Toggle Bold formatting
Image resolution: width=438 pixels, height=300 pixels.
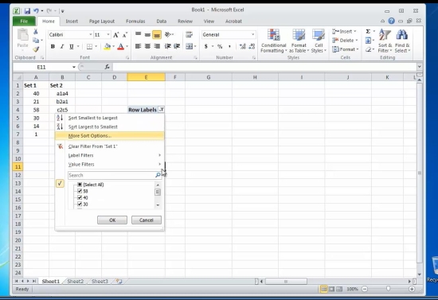pyautogui.click(x=53, y=46)
